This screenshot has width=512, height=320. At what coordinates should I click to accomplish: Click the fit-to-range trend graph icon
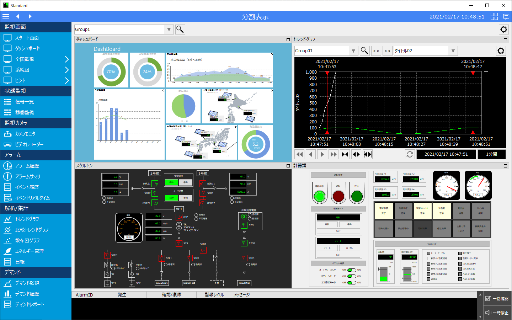click(x=368, y=154)
